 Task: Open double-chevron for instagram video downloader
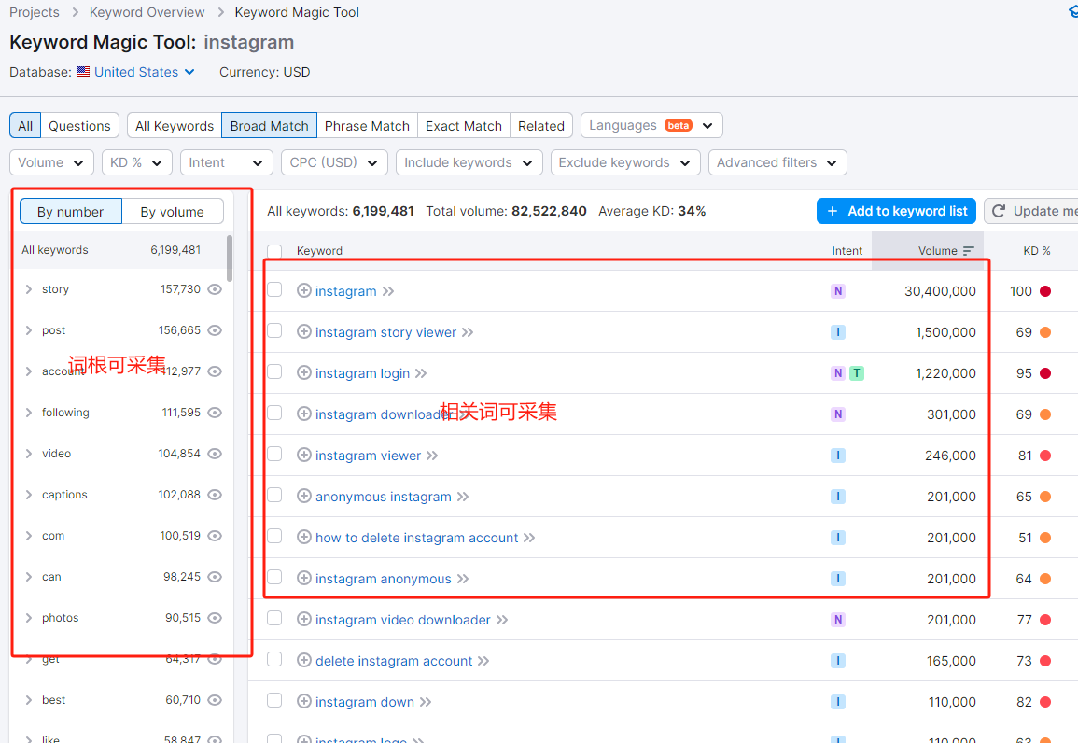pyautogui.click(x=502, y=620)
